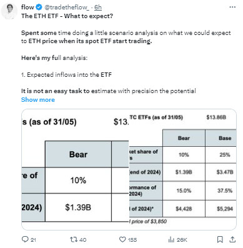This screenshot has width=243, height=248.
Task: Expand the tweet with Show more
Action: (38, 100)
